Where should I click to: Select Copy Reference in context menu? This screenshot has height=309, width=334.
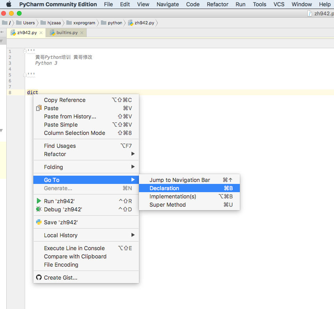[86, 100]
